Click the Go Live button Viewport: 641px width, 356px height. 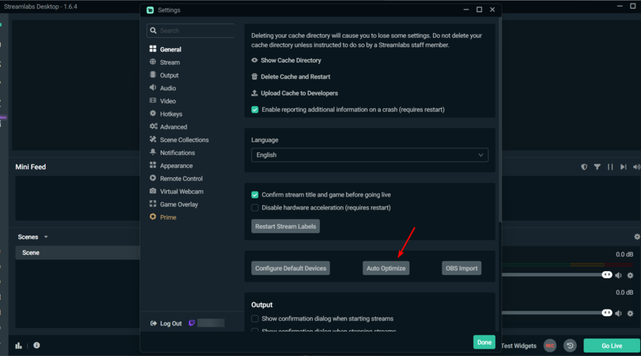(x=612, y=346)
